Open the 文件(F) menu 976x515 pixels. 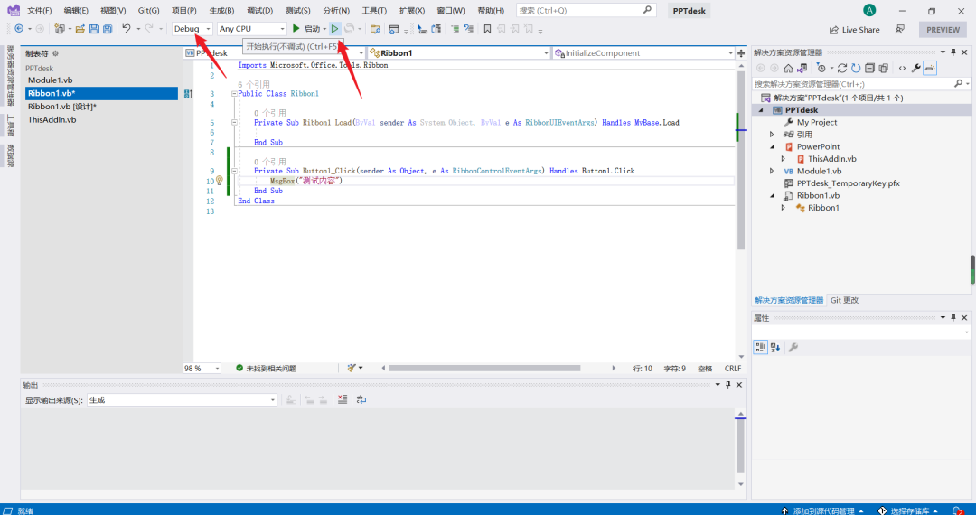[39, 11]
